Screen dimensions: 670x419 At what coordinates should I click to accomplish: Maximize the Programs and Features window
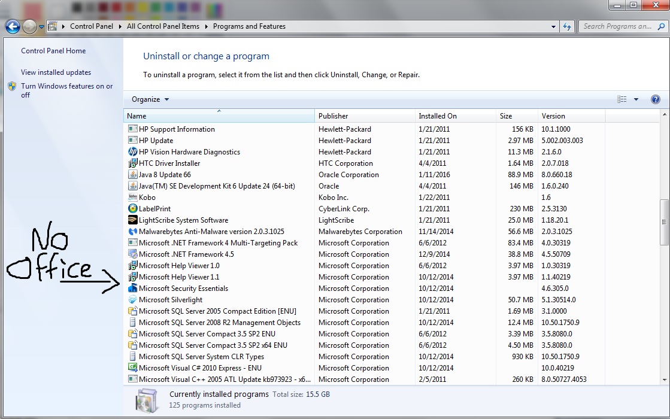pos(633,5)
